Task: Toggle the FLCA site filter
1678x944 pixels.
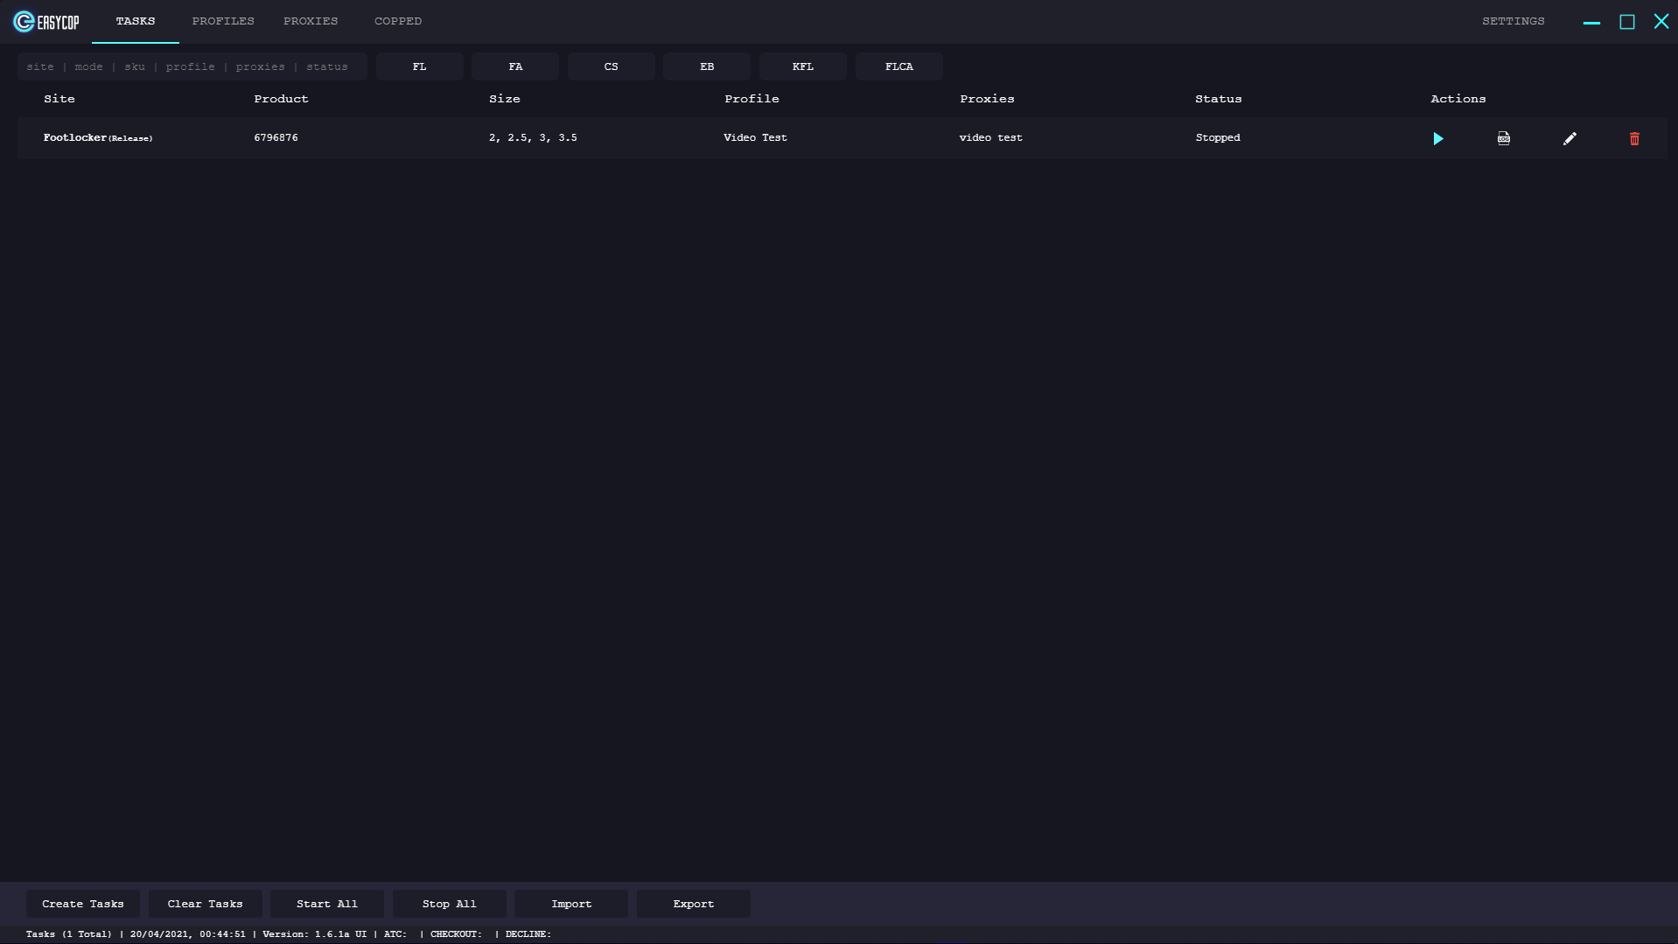Action: pyautogui.click(x=898, y=66)
